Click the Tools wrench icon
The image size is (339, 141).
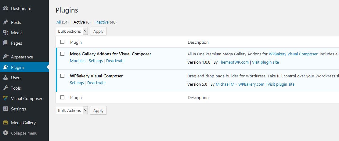tap(5, 88)
